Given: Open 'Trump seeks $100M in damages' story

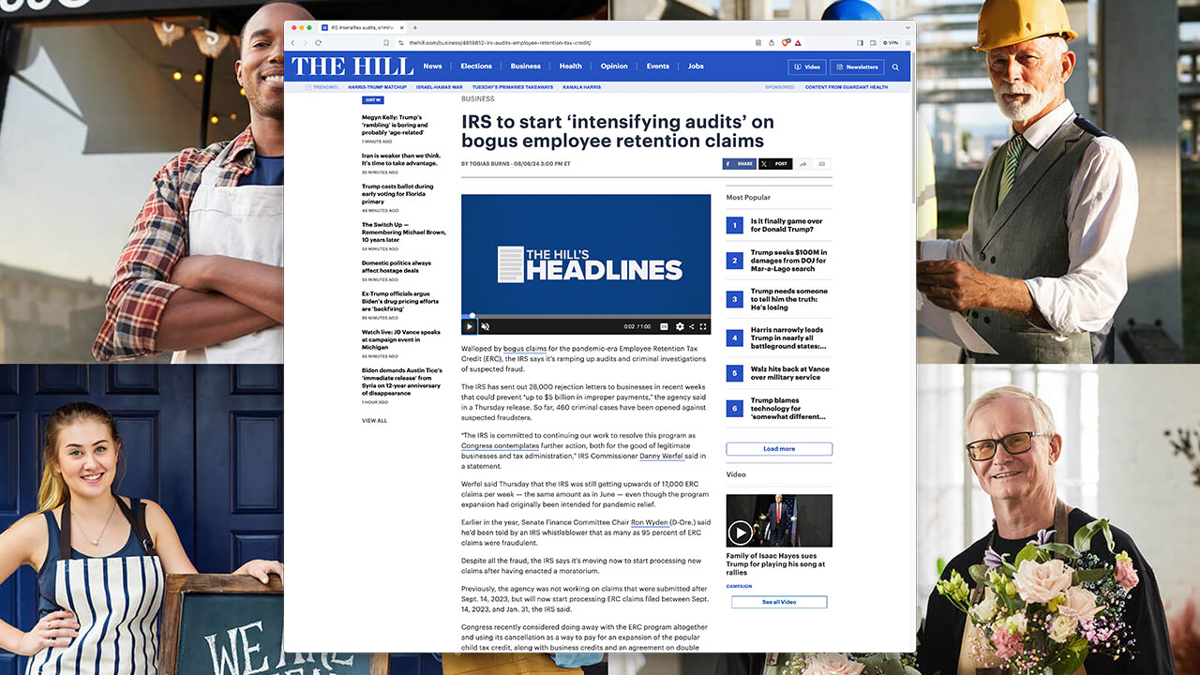Looking at the screenshot, I should (x=788, y=261).
